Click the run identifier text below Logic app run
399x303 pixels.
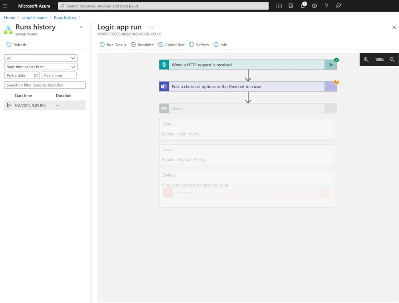pyautogui.click(x=129, y=34)
